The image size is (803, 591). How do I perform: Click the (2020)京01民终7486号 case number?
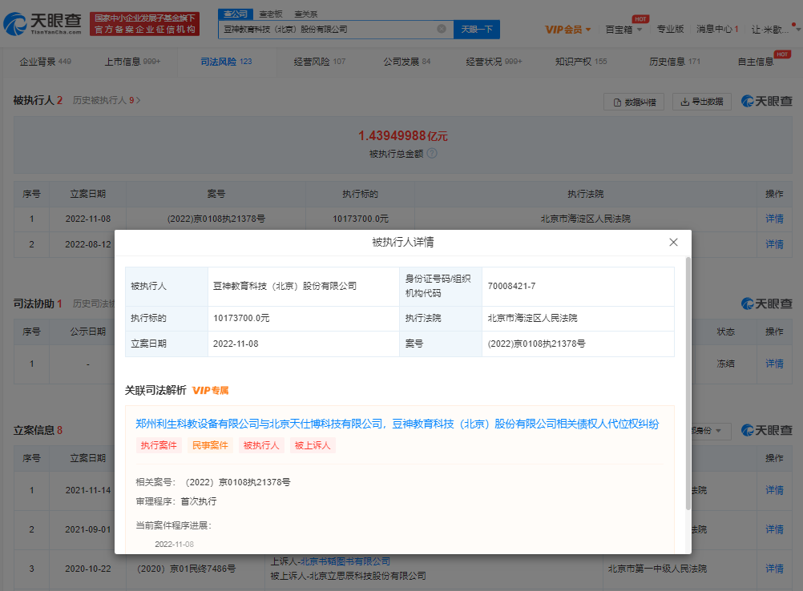(x=187, y=569)
